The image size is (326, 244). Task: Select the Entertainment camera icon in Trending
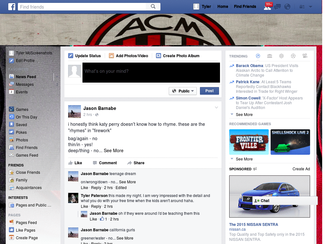click(x=305, y=56)
